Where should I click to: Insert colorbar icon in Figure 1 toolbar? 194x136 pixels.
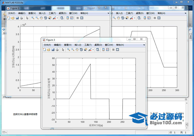tap(68, 18)
